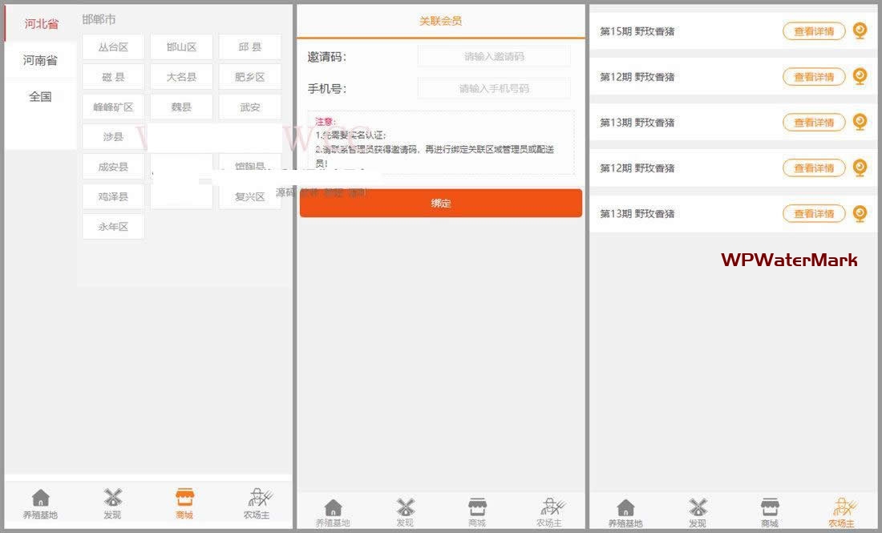
Task: Choose 全国 in the province sidebar
Action: pyautogui.click(x=40, y=97)
